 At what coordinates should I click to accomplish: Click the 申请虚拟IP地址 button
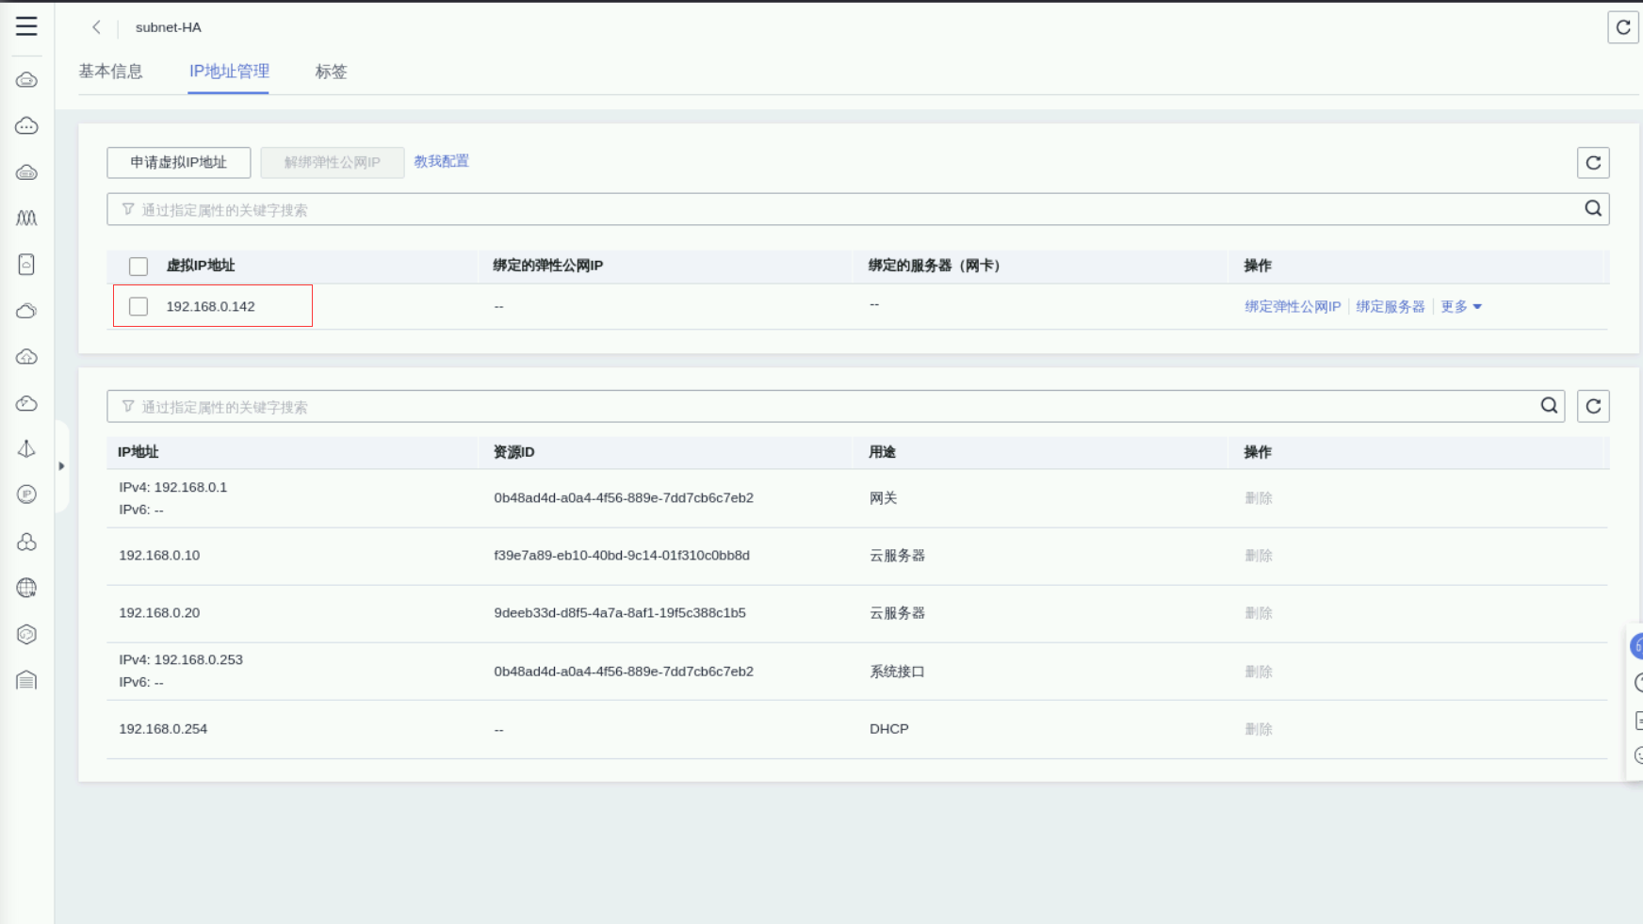[x=179, y=162]
